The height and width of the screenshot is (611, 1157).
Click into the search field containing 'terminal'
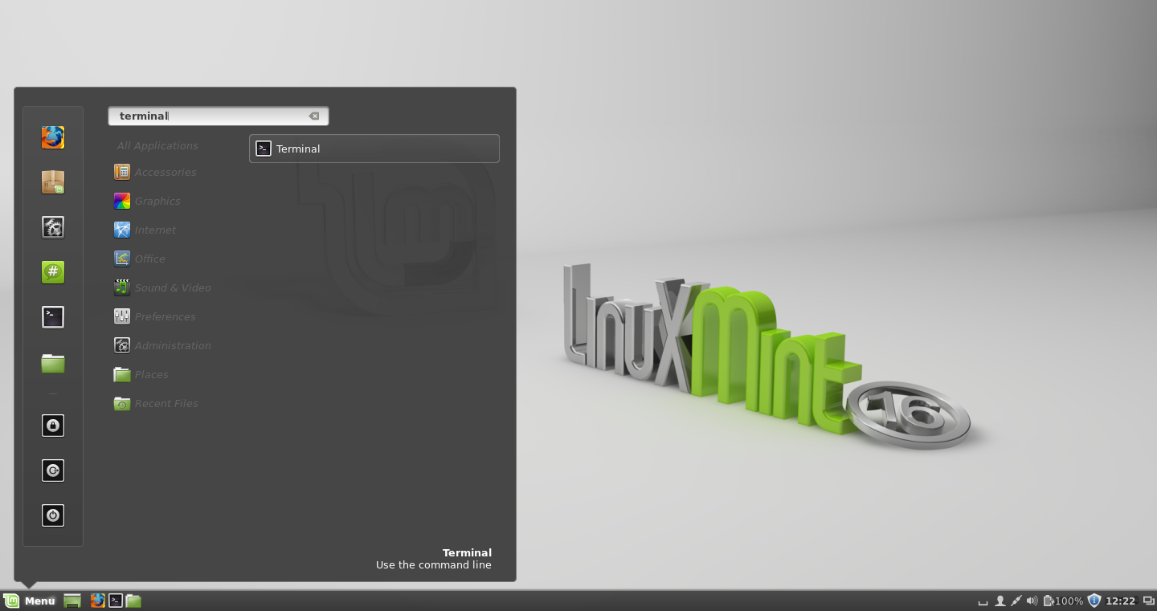[219, 116]
